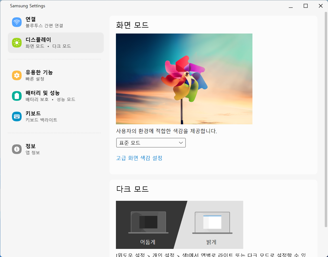Screen dimensions: 328x257
Task: Click the battery icon for 배터리 및 성능
Action: [x=17, y=96]
